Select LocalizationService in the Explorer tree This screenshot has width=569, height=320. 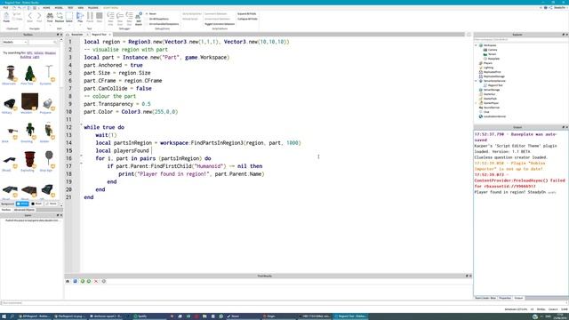point(494,116)
